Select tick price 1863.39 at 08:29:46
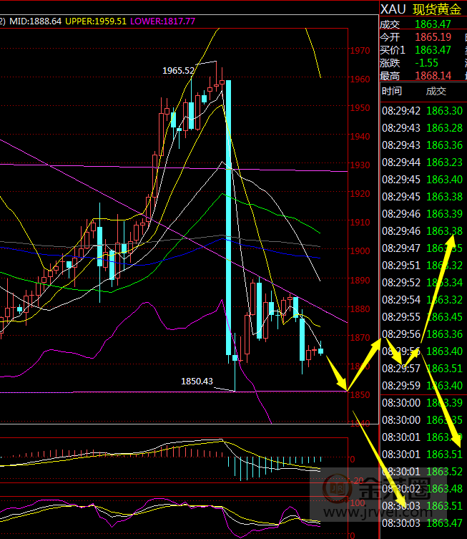Image resolution: width=467 pixels, height=539 pixels. [445, 214]
